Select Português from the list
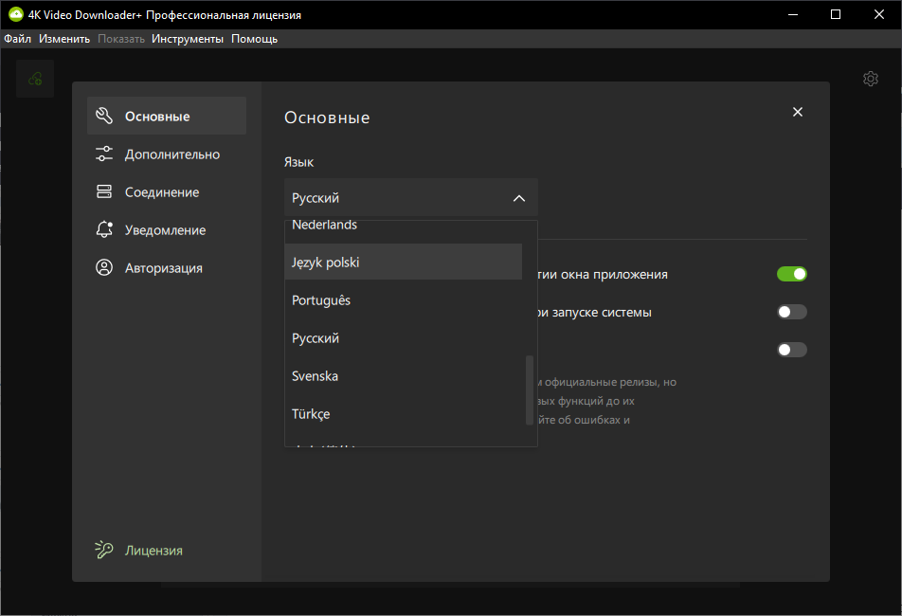Screen dimensions: 902x616 tap(404, 299)
